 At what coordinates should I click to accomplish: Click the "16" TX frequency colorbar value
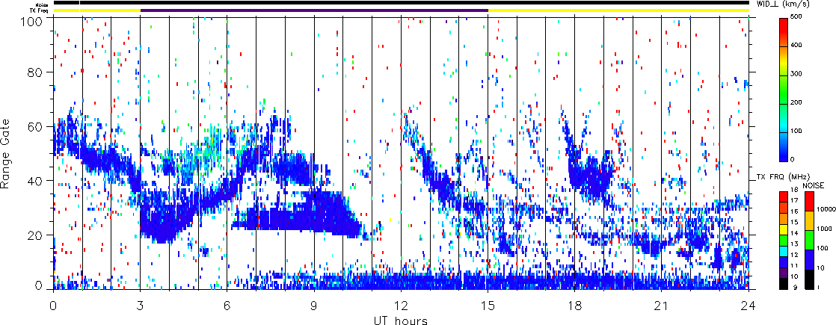tap(794, 211)
